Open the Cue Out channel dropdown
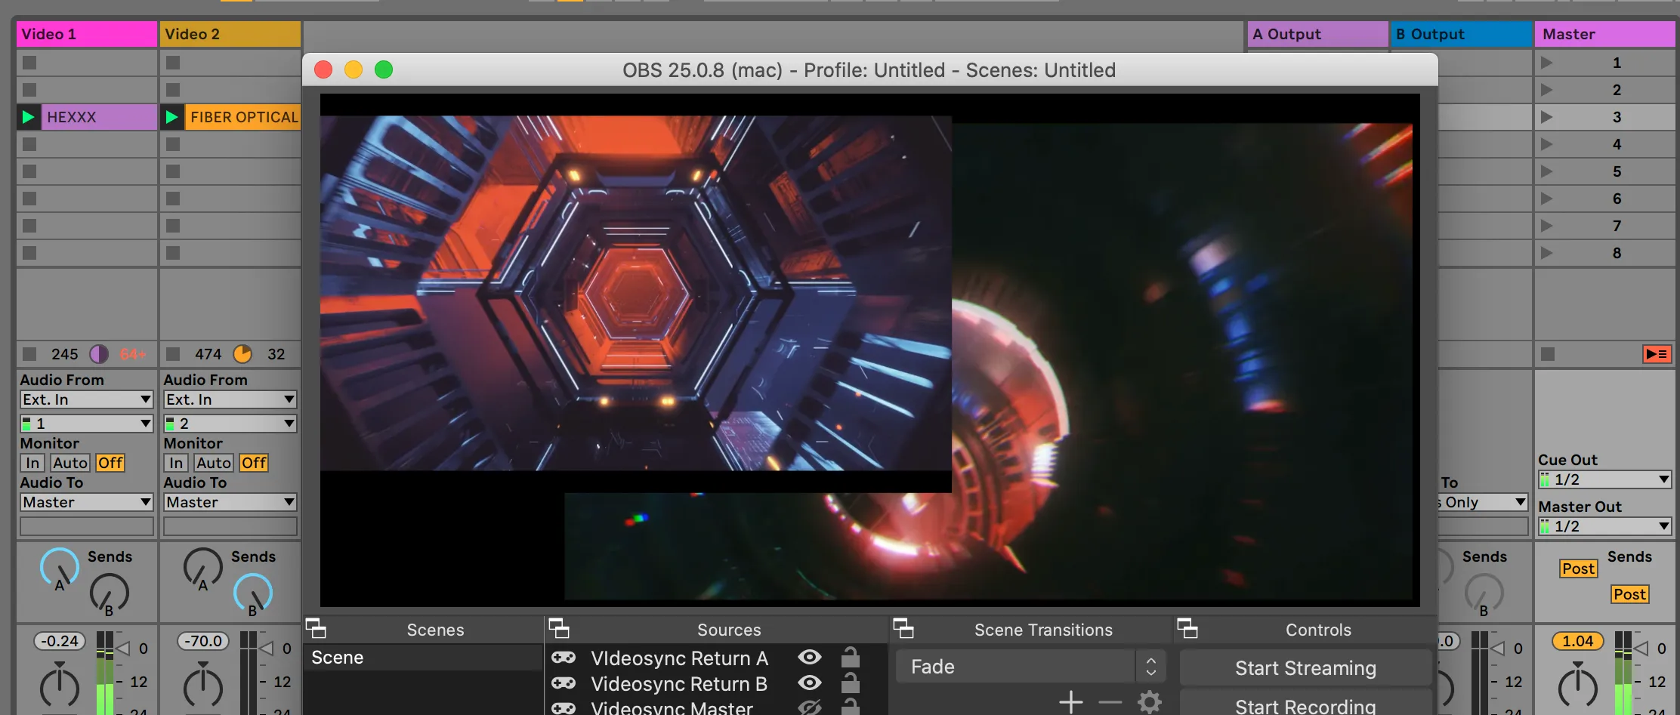The width and height of the screenshot is (1680, 715). (x=1604, y=479)
